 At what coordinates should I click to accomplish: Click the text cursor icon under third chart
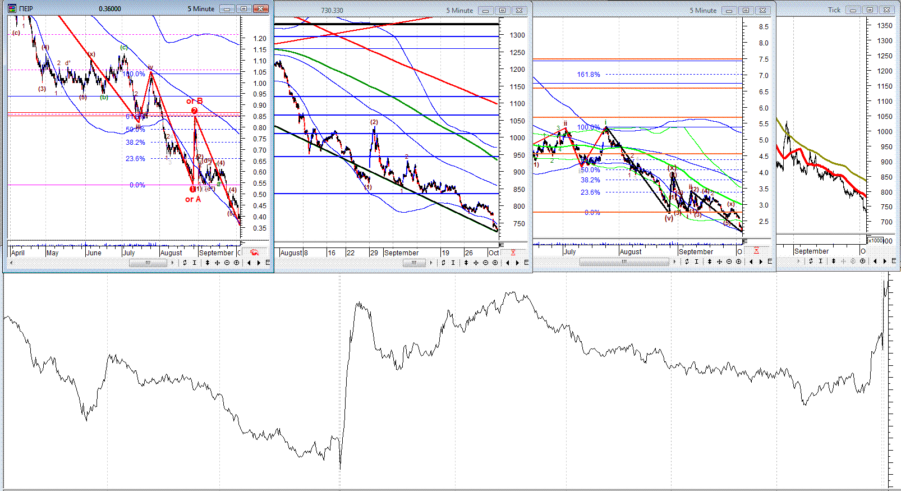tap(696, 261)
